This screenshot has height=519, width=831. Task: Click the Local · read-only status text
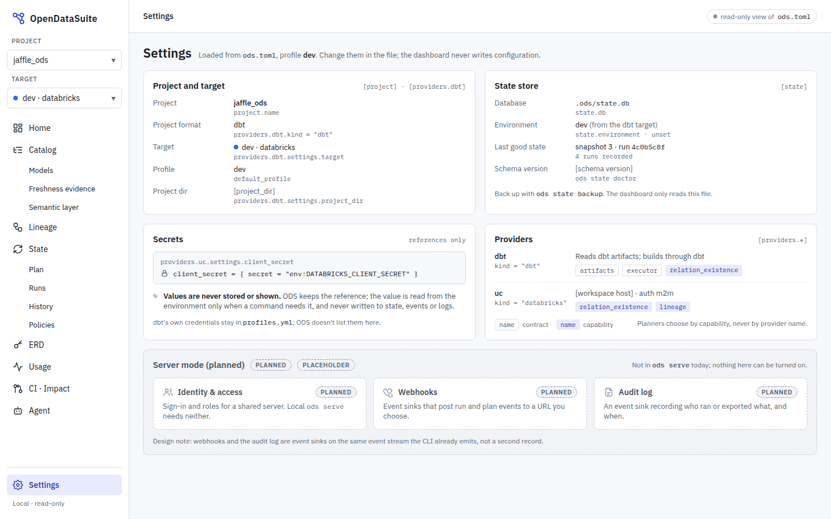[39, 503]
